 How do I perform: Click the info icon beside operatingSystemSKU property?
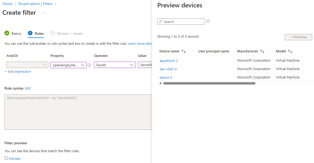[89, 65]
